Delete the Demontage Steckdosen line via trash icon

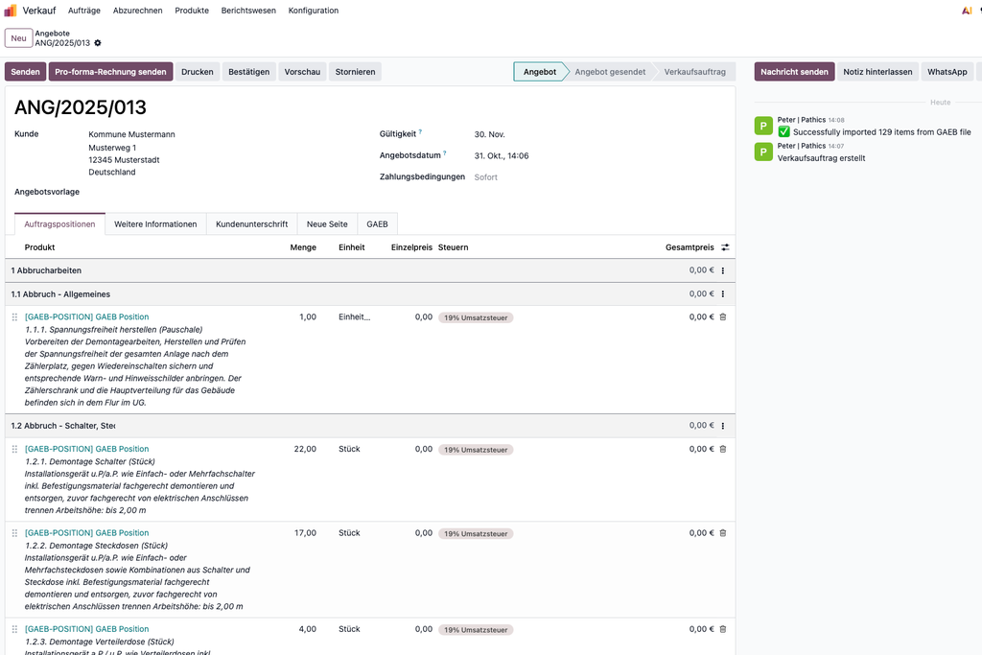pyautogui.click(x=723, y=533)
